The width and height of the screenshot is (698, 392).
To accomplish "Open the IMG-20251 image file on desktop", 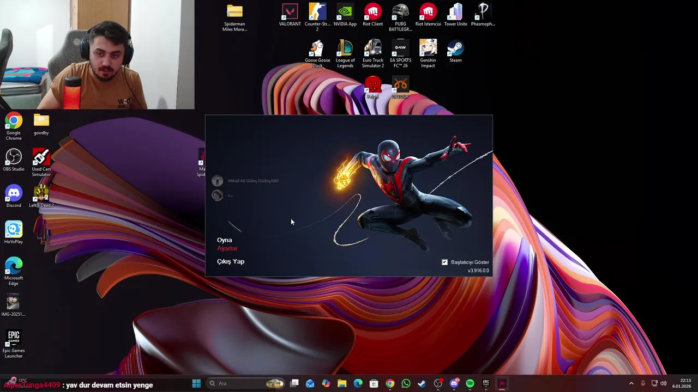I will click(14, 306).
